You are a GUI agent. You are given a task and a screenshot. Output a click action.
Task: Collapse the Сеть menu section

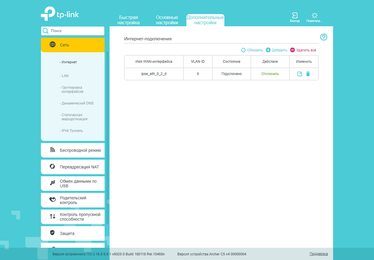click(x=73, y=45)
